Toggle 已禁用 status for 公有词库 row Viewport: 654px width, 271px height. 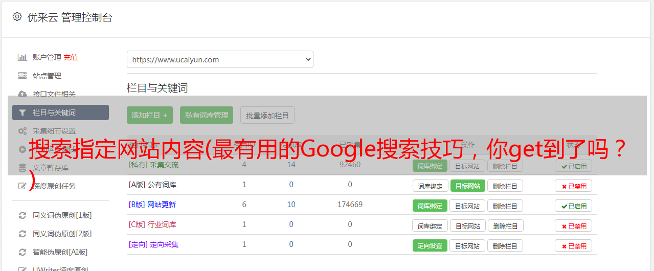(x=574, y=186)
